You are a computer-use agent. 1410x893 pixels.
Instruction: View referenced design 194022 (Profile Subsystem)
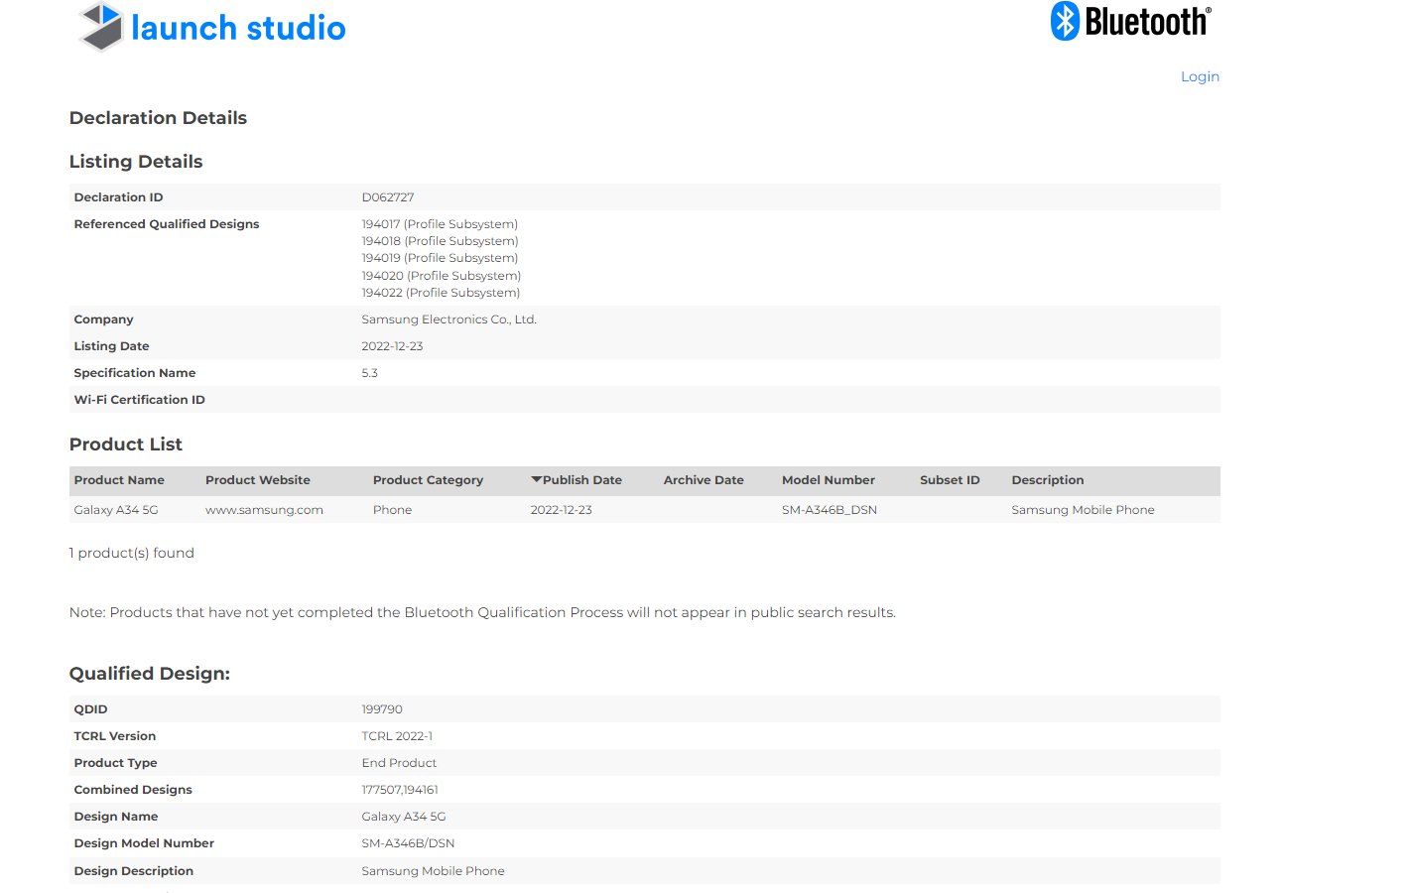[x=441, y=293]
